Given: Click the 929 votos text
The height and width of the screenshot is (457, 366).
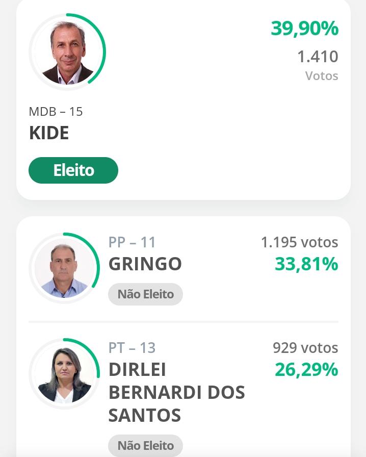Looking at the screenshot, I should pyautogui.click(x=305, y=348).
